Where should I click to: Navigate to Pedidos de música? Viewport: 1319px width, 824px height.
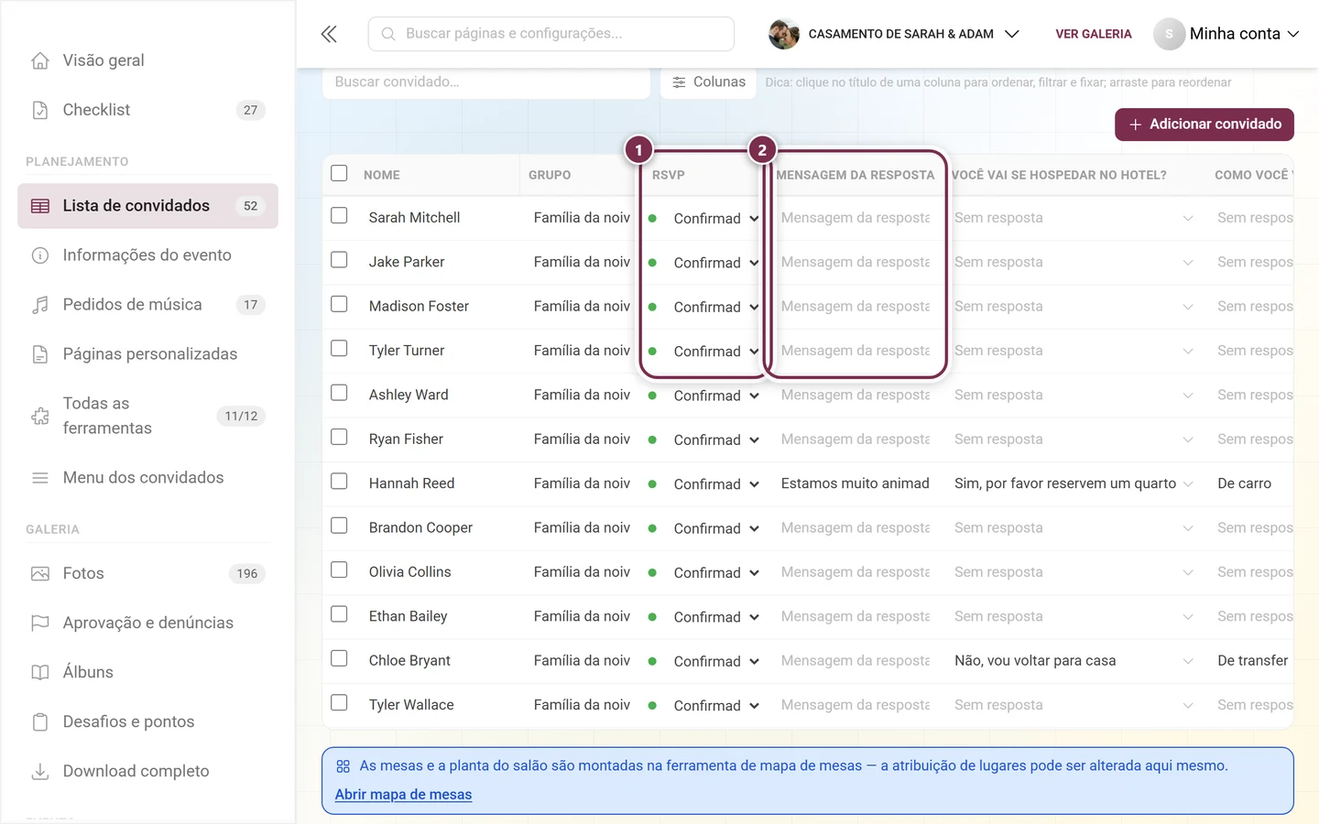click(147, 305)
